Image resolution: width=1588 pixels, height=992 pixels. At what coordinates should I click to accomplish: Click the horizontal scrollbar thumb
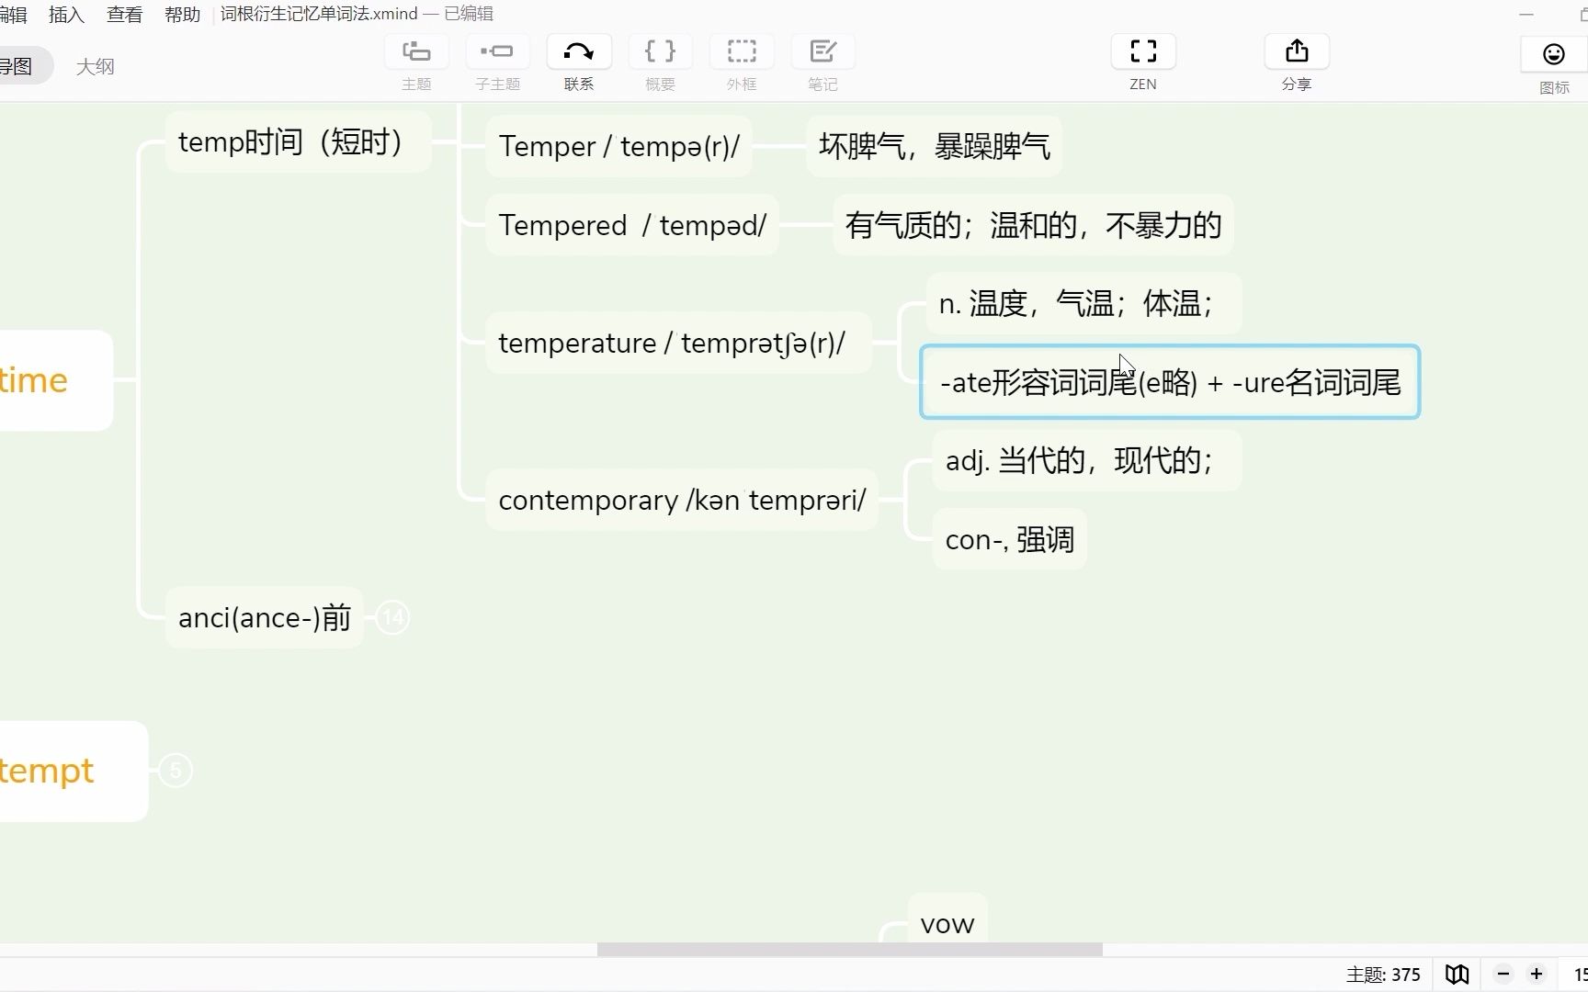(850, 950)
